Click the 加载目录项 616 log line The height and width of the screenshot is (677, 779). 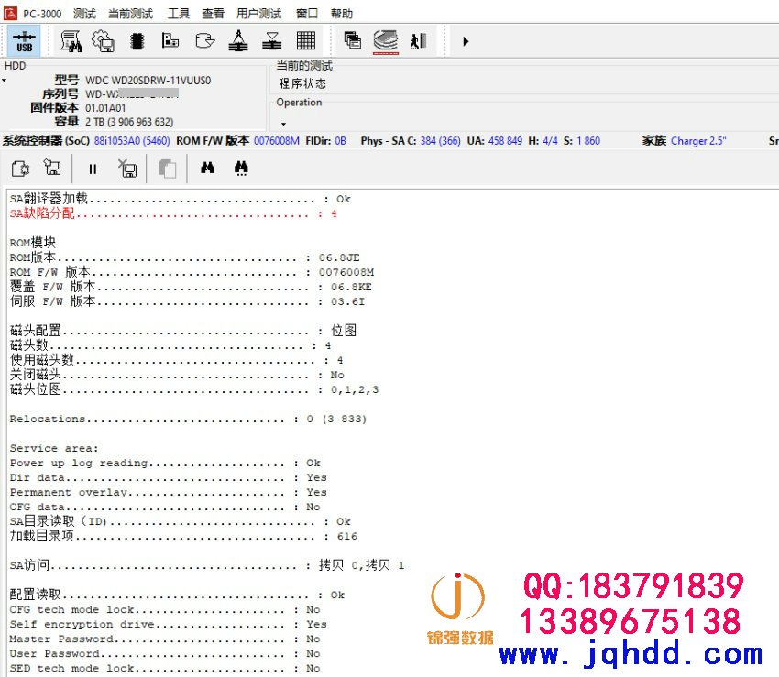[x=183, y=536]
